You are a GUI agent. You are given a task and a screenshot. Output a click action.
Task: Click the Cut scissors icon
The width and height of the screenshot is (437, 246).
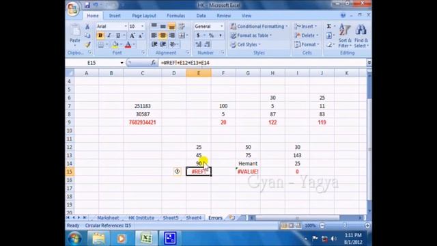click(x=87, y=27)
